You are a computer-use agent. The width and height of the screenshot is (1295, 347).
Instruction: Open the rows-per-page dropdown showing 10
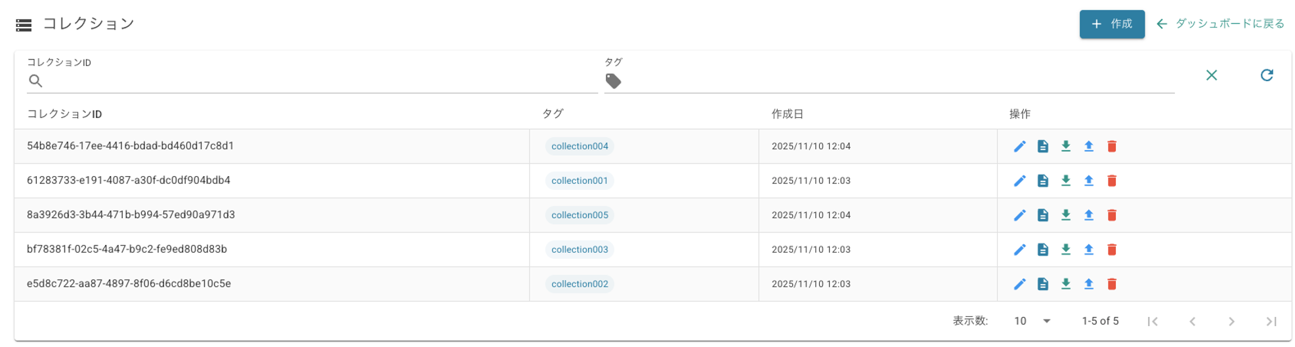1032,321
